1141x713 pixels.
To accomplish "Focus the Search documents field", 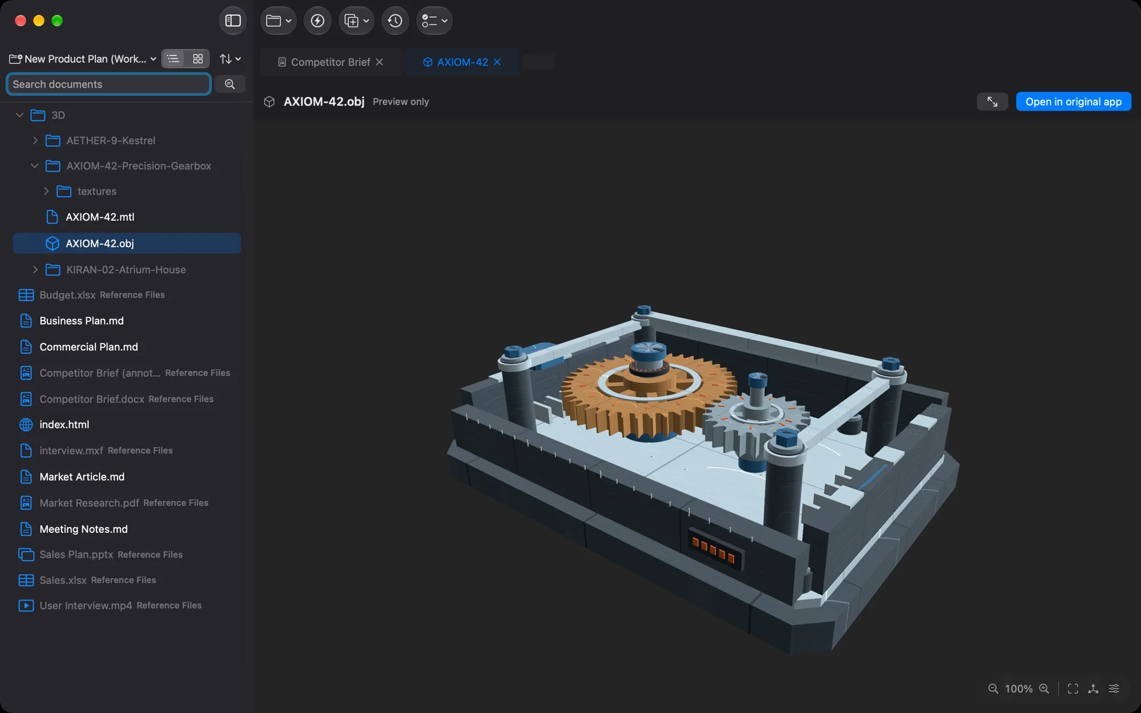I will [108, 84].
